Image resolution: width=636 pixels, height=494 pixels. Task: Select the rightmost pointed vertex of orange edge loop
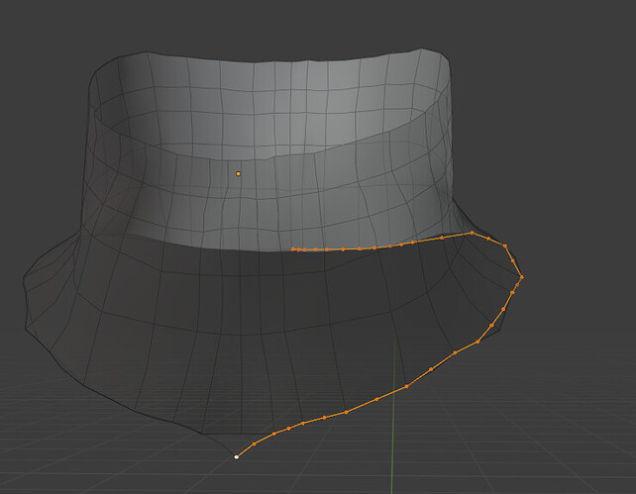click(x=522, y=277)
